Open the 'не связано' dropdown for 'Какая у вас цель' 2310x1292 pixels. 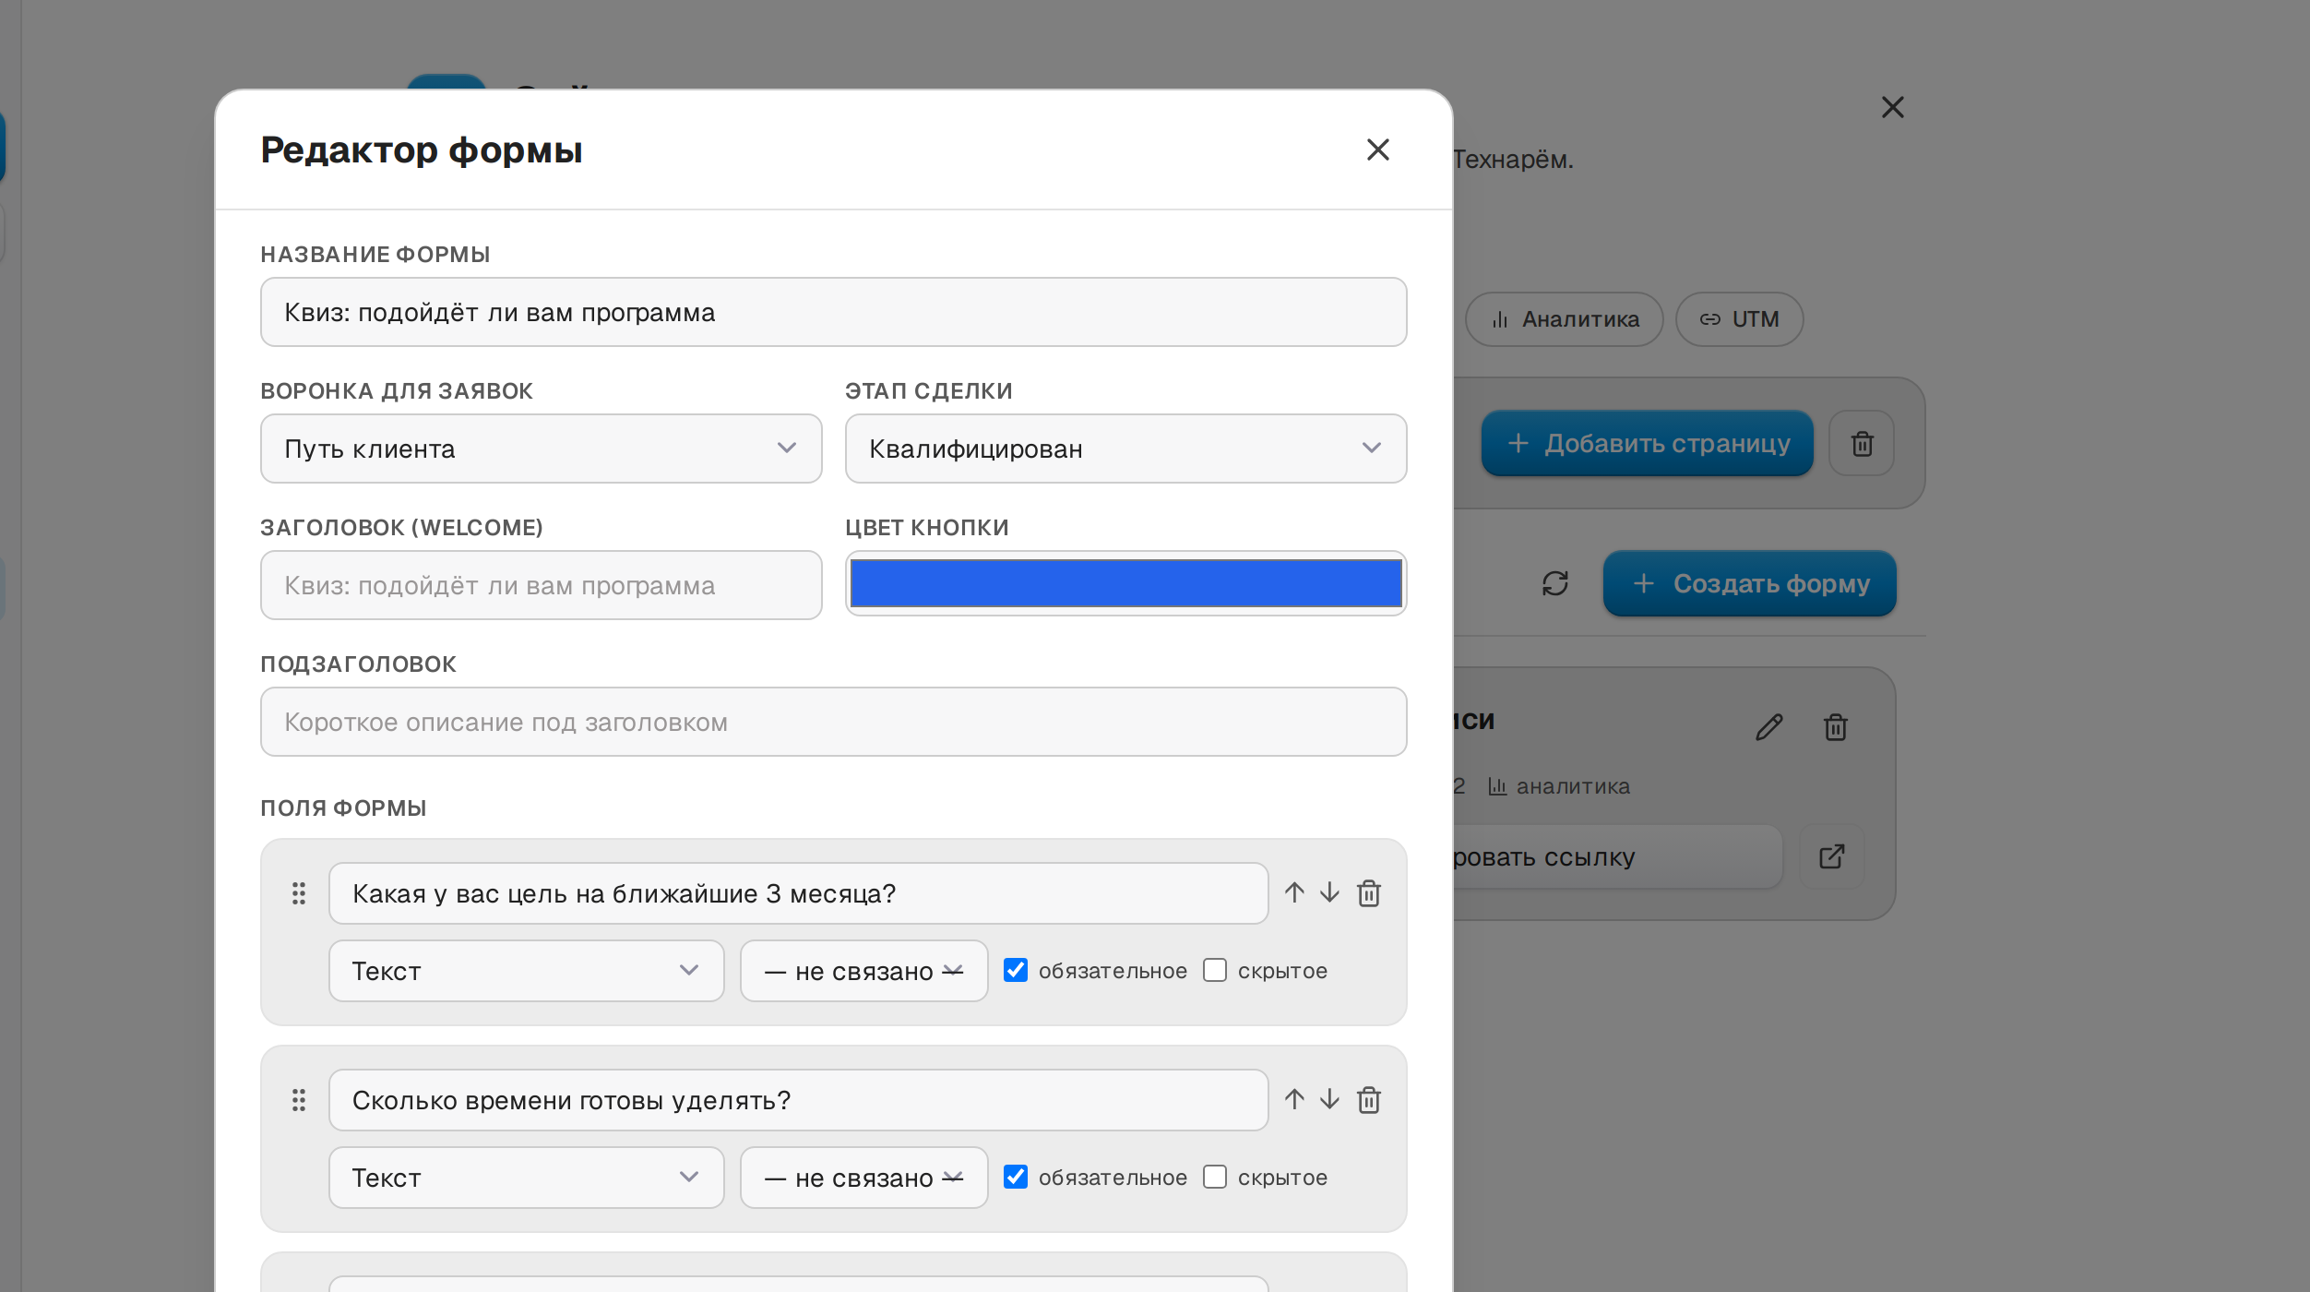point(864,971)
